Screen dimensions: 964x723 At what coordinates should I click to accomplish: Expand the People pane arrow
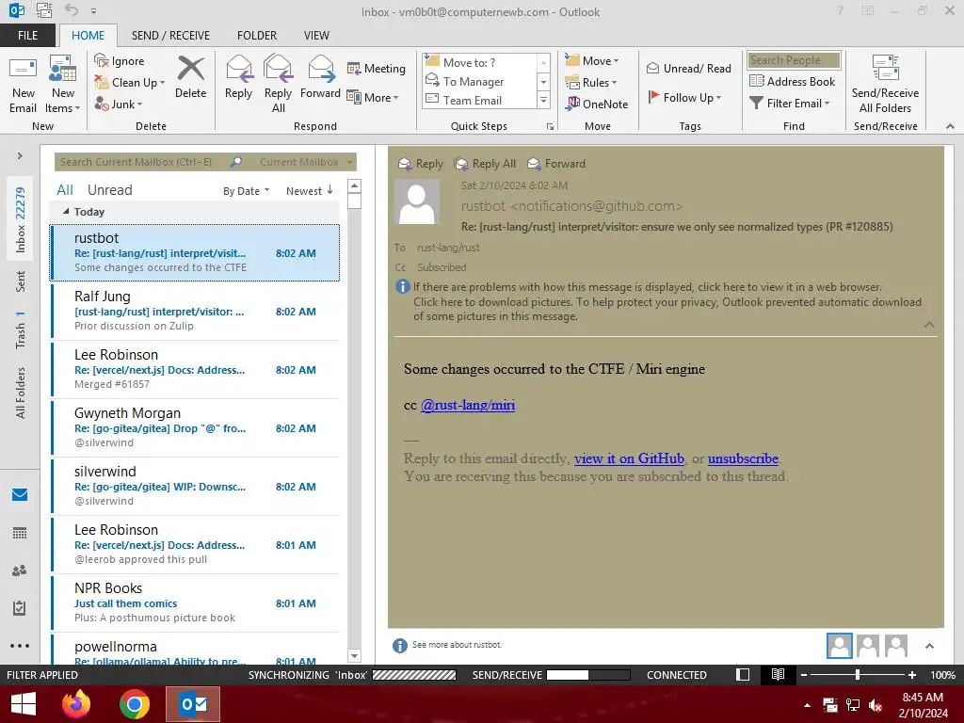coord(929,646)
